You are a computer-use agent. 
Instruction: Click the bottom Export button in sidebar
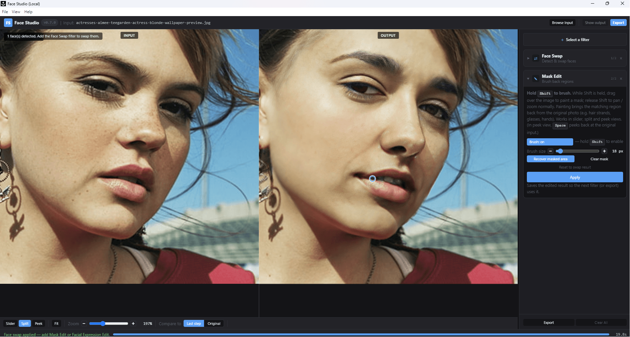point(549,323)
